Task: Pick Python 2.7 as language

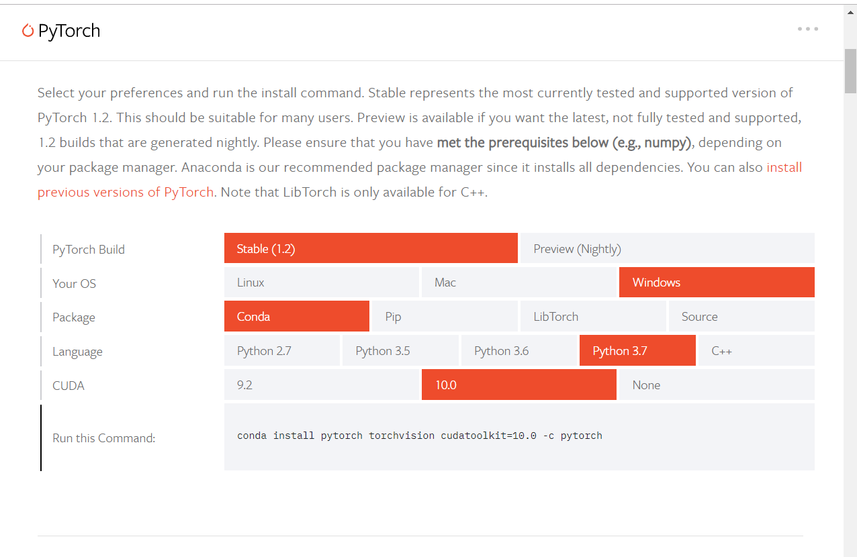Action: click(x=282, y=351)
